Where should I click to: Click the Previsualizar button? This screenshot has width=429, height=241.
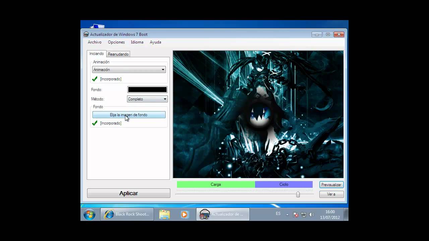click(x=331, y=185)
